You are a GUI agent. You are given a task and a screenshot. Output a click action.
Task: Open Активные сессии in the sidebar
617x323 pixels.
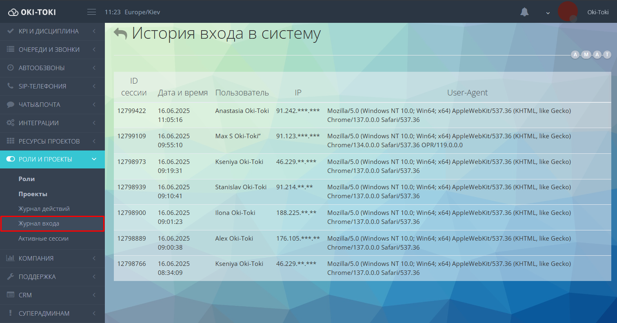pyautogui.click(x=43, y=239)
